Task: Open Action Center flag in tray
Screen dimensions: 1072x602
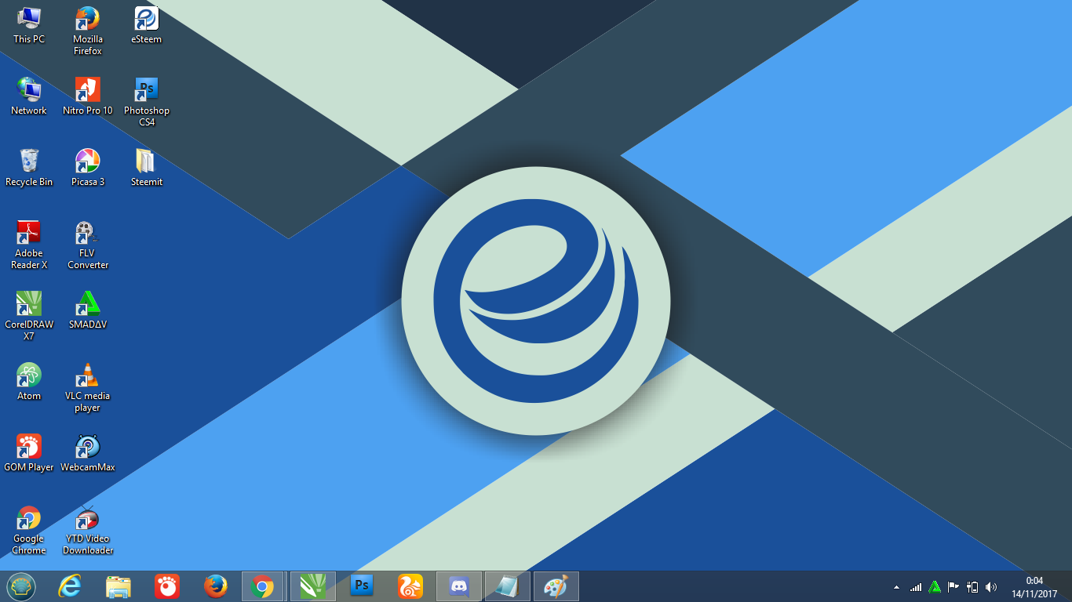Action: [953, 587]
